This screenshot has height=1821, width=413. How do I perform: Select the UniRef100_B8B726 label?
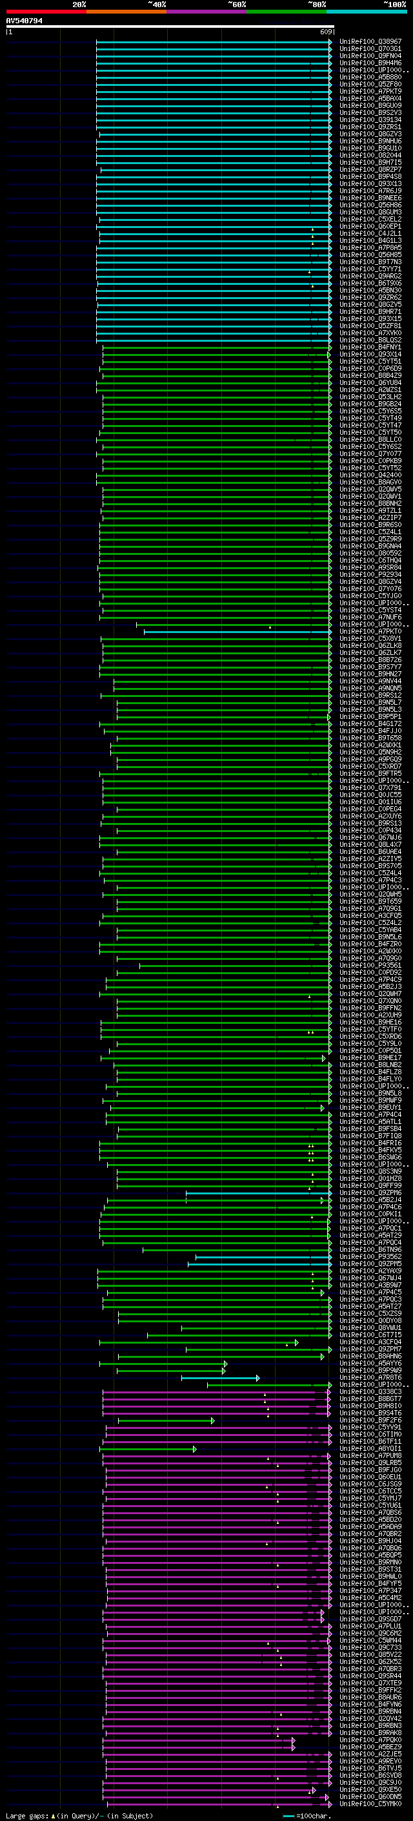pos(370,660)
